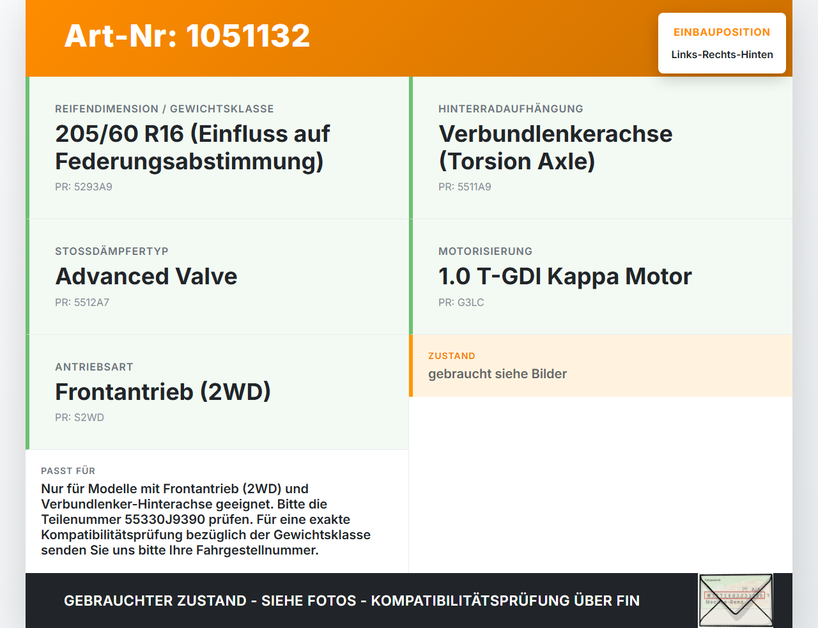Select the Advanced Valve value
The height and width of the screenshot is (628, 818).
tap(146, 277)
